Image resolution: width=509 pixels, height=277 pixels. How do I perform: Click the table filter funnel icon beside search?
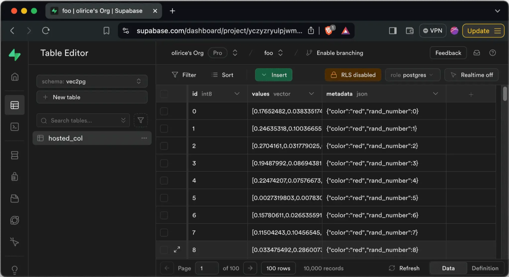coord(141,120)
